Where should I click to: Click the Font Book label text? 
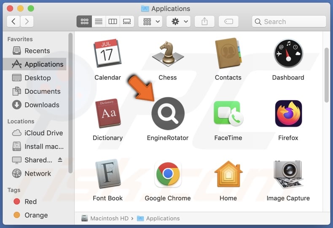pos(107,198)
